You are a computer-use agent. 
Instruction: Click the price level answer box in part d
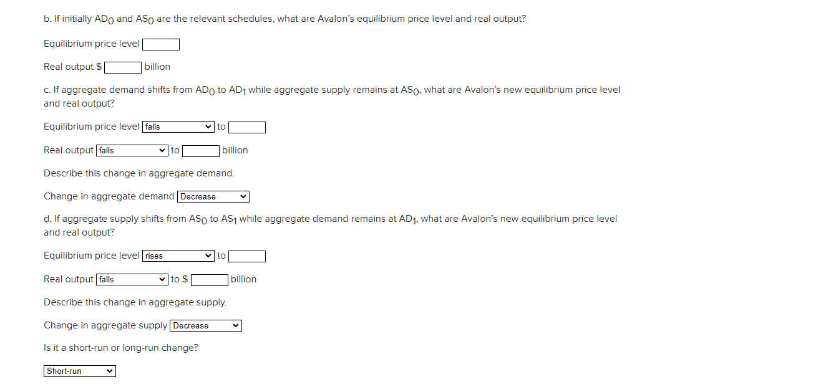click(247, 256)
